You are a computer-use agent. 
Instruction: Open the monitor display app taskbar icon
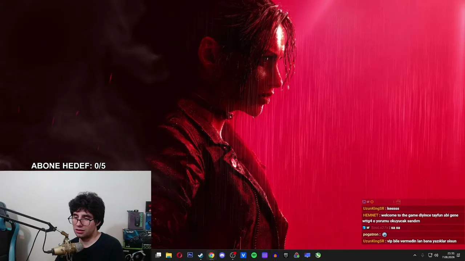coord(307,255)
